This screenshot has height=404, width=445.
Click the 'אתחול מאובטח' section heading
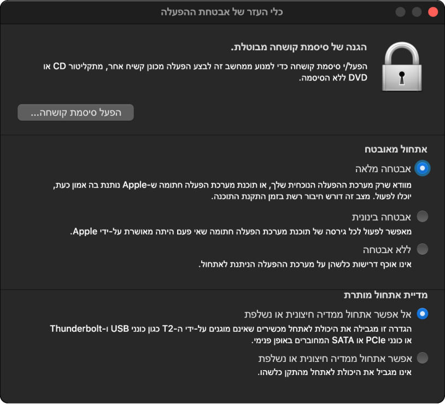396,149
